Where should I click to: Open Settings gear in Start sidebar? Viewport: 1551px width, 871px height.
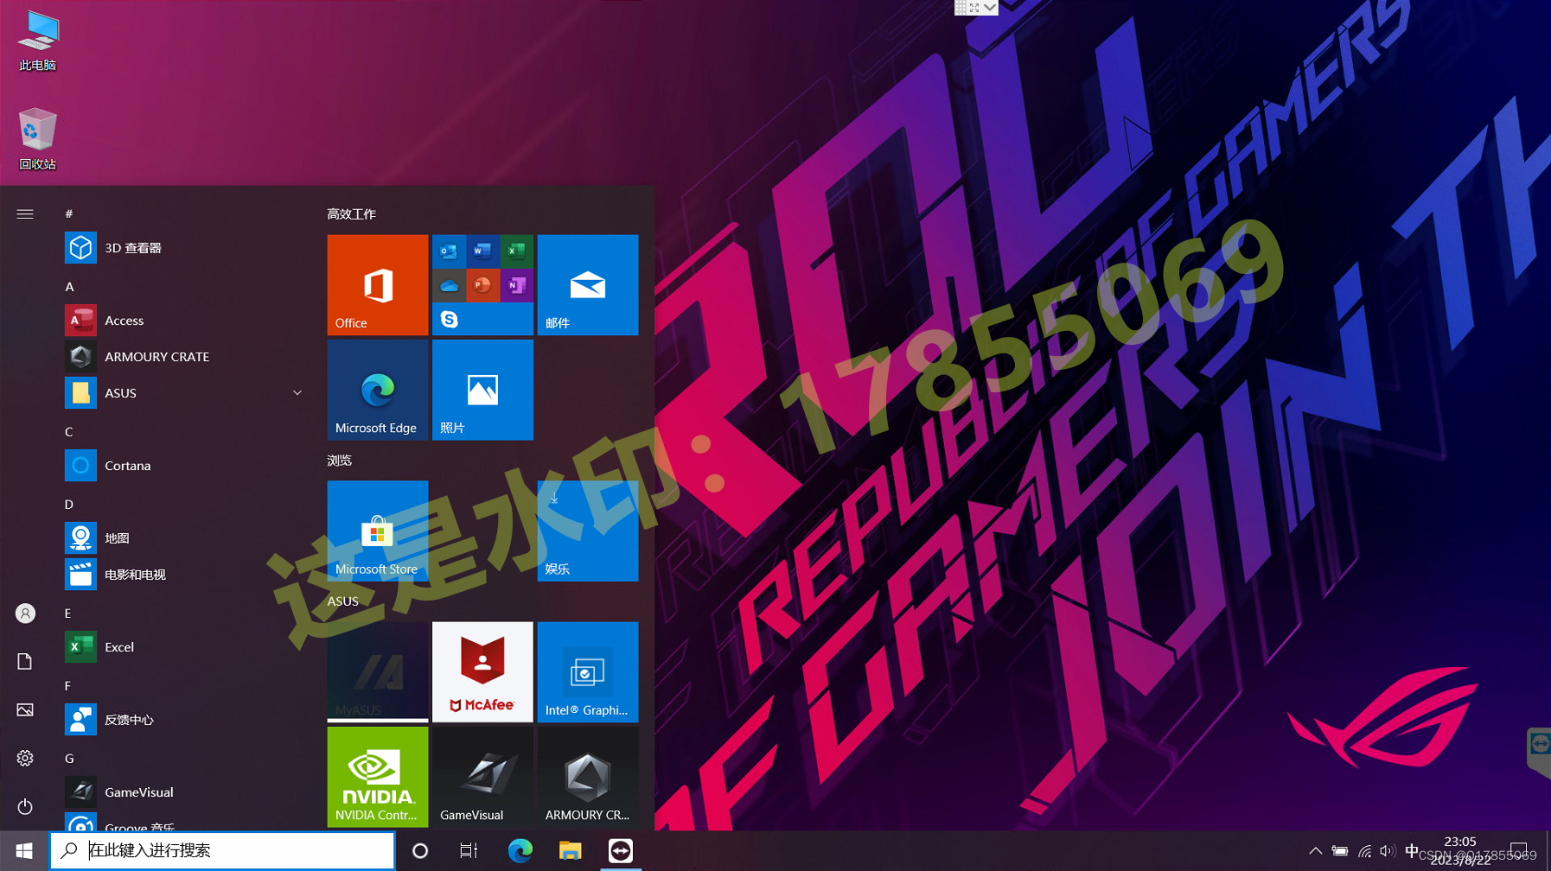[25, 759]
